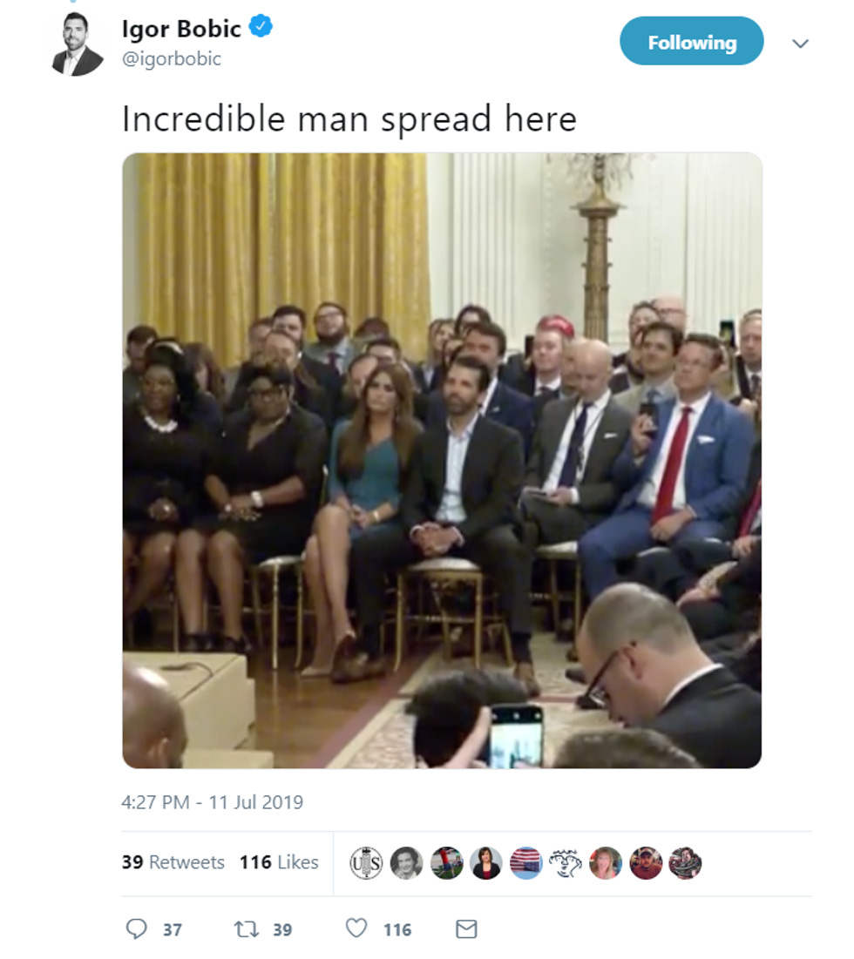Click the Igor Bobic display name
854x959 pixels.
181,29
